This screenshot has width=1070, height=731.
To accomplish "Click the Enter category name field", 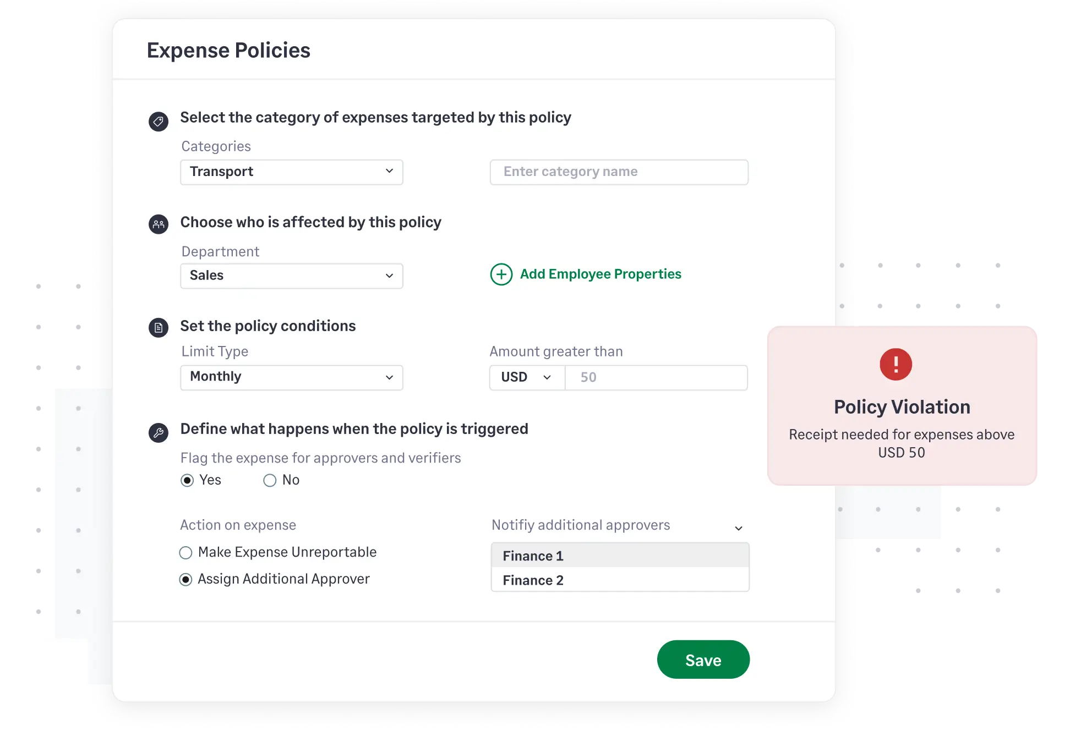I will (619, 172).
